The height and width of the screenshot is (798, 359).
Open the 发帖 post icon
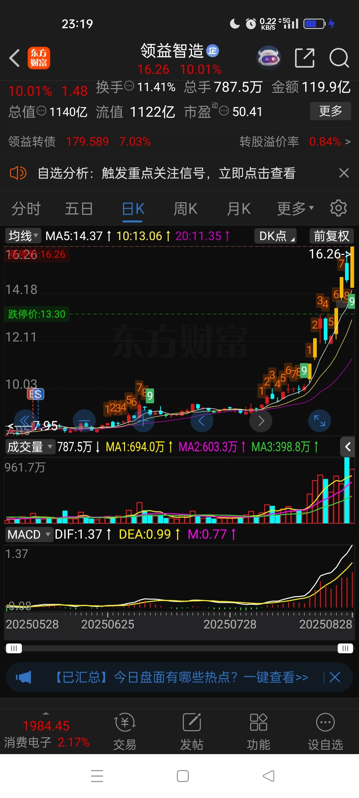point(192,732)
